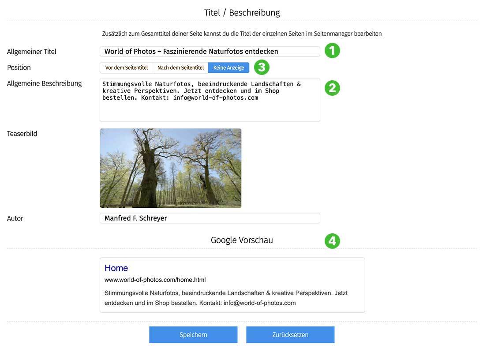
Task: Click the 'Allgemeine Beschreibung' label
Action: point(45,83)
